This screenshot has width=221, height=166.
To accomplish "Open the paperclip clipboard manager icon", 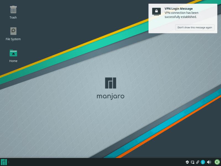I will coord(198,162).
